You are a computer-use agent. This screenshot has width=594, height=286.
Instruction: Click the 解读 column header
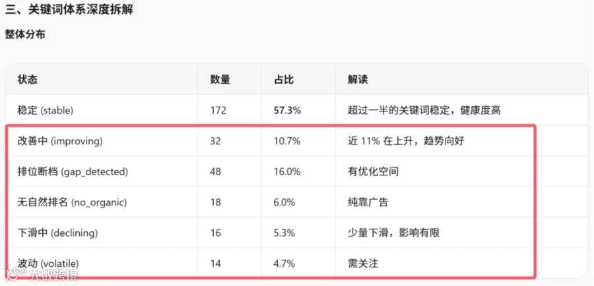click(x=358, y=80)
